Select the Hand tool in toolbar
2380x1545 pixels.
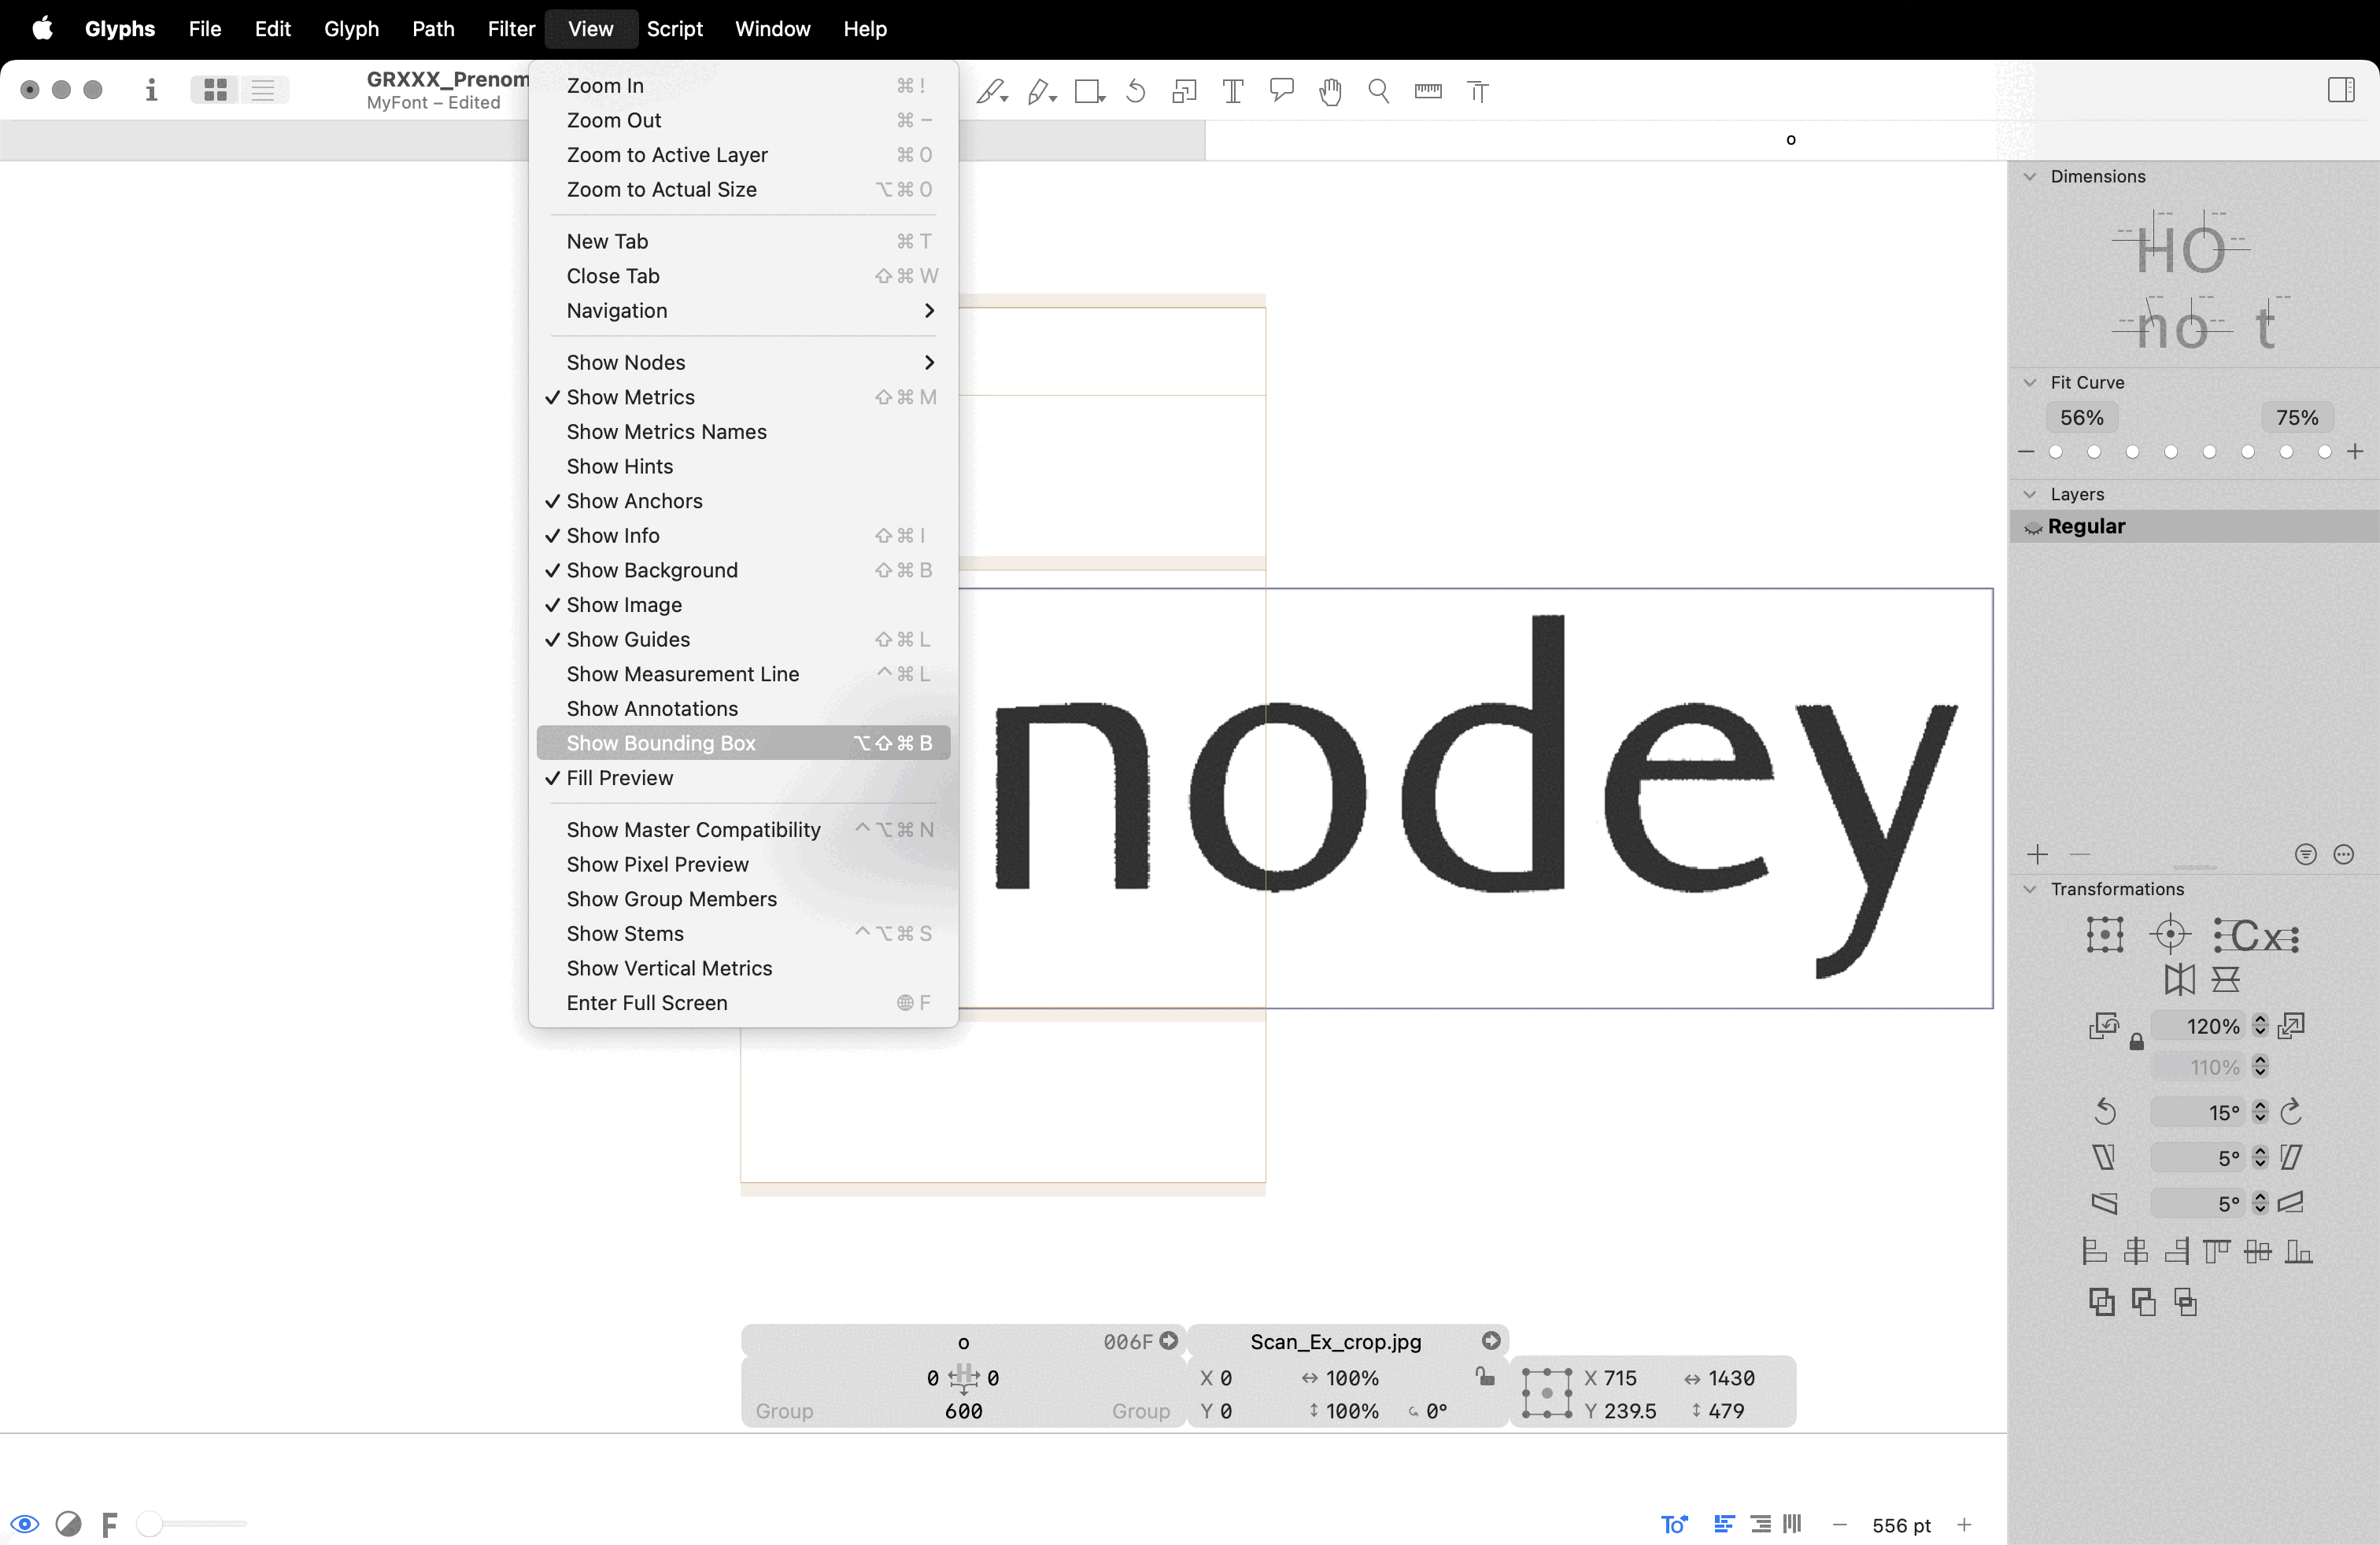pos(1330,92)
